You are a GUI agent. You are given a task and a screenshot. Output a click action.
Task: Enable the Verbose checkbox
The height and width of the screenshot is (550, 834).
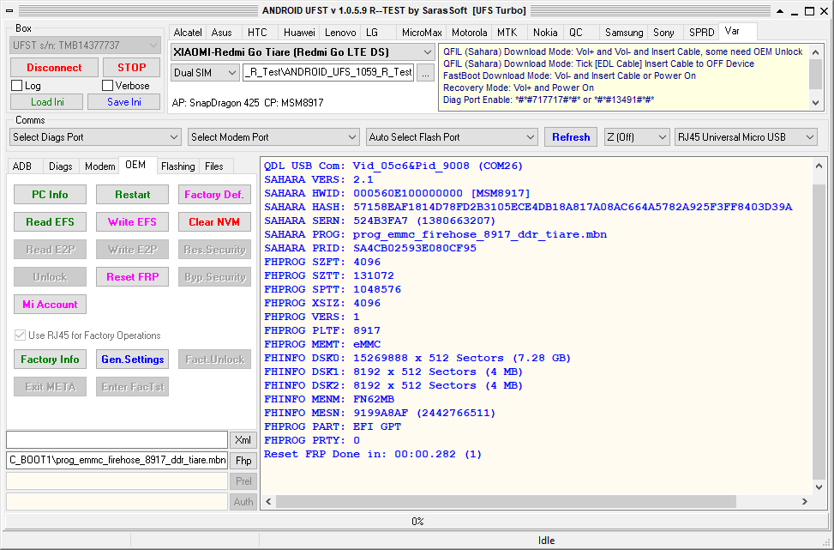[x=108, y=86]
